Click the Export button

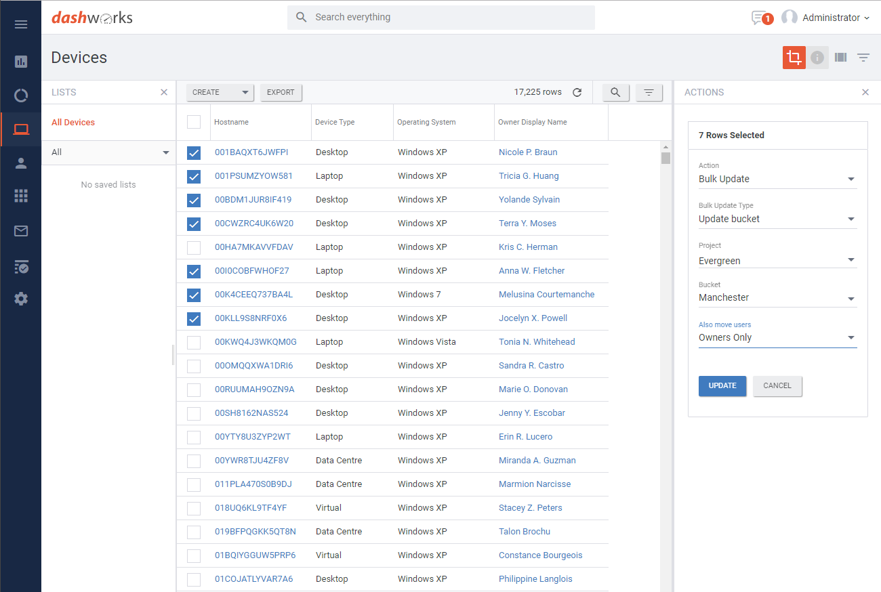[281, 92]
